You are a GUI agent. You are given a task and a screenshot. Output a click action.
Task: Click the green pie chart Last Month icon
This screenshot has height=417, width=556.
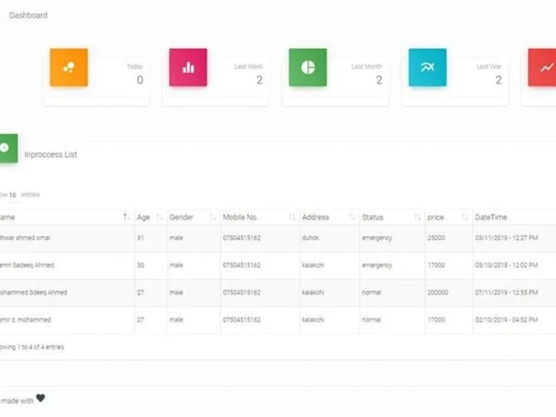(x=308, y=67)
